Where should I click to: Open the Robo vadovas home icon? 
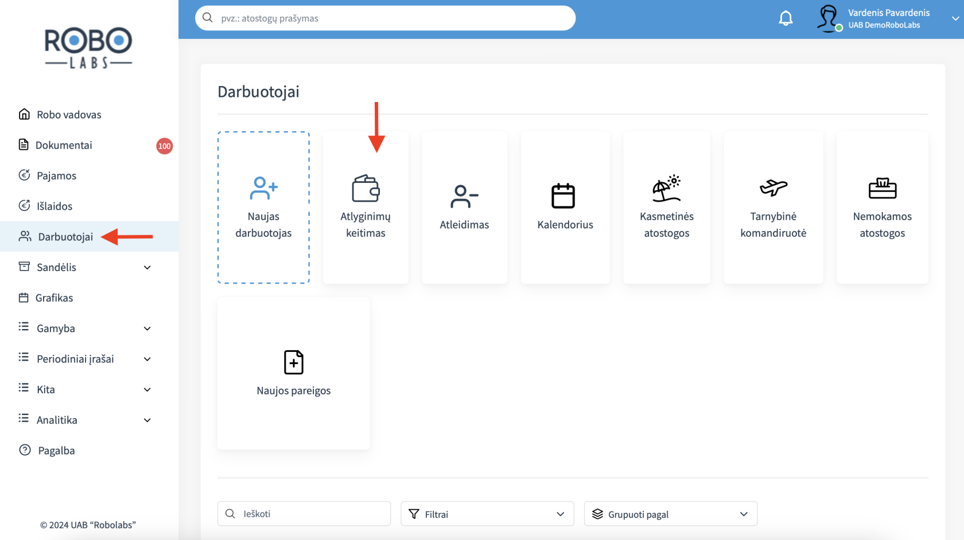(24, 114)
